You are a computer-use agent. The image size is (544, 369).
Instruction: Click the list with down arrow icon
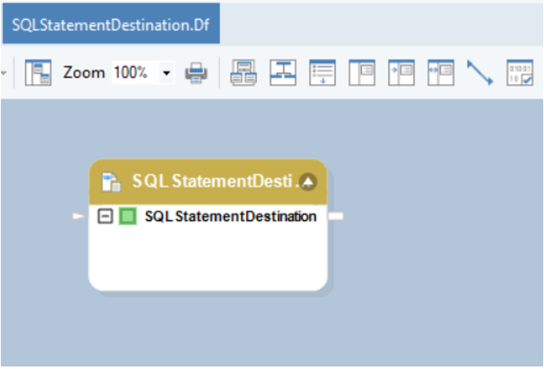pyautogui.click(x=323, y=73)
